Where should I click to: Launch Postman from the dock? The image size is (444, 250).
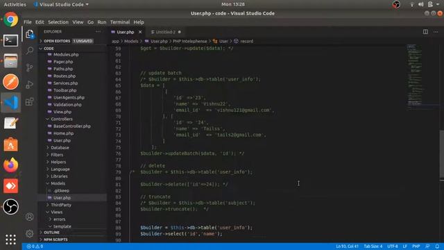11,82
